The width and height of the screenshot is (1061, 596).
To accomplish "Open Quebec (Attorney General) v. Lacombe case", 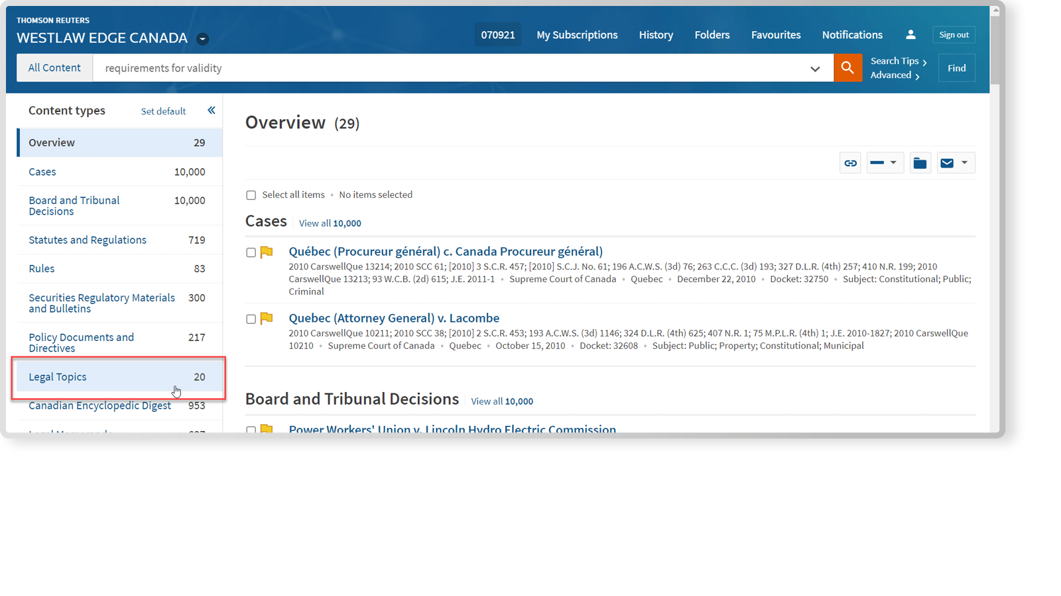I will pyautogui.click(x=394, y=319).
